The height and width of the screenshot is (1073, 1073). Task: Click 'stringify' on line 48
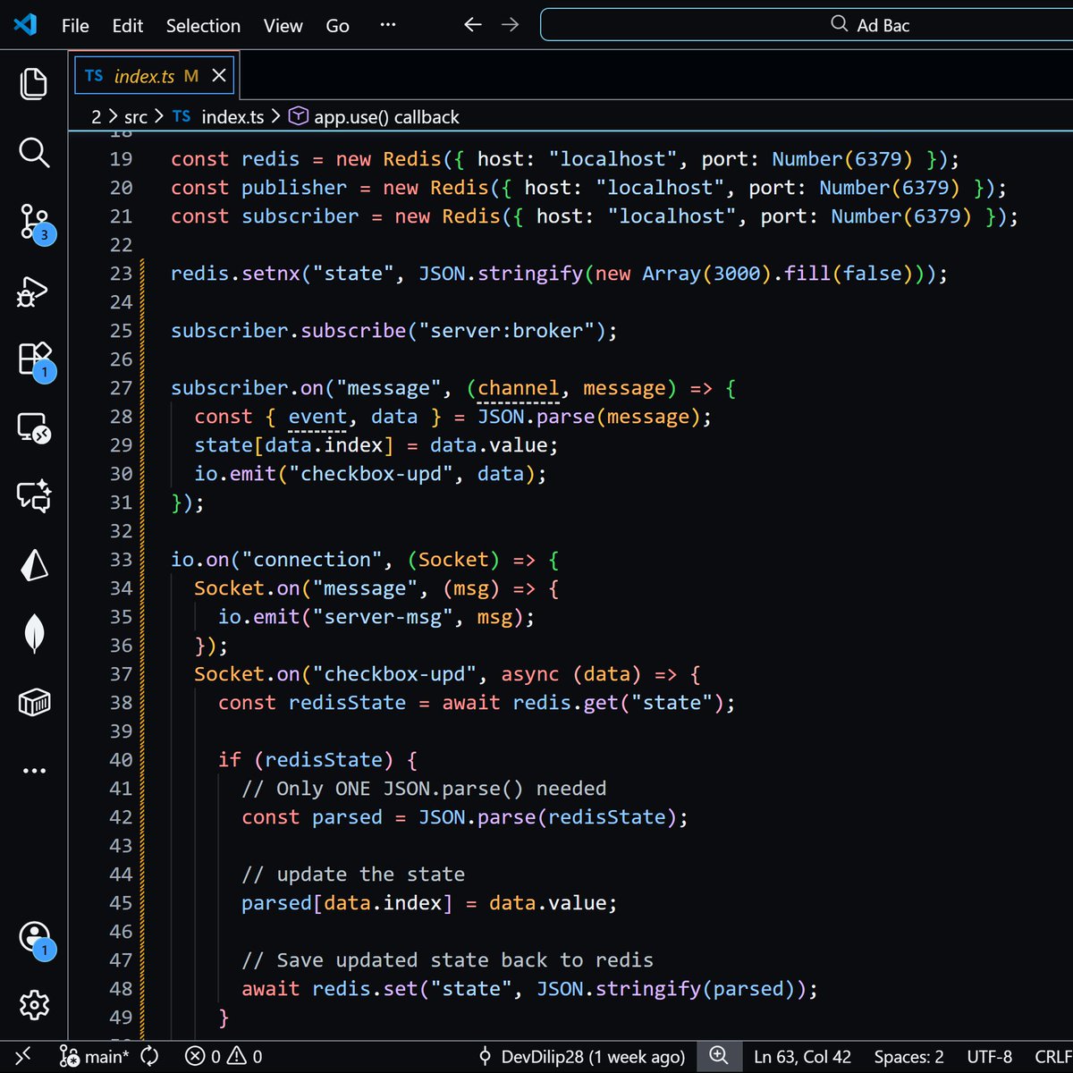649,989
